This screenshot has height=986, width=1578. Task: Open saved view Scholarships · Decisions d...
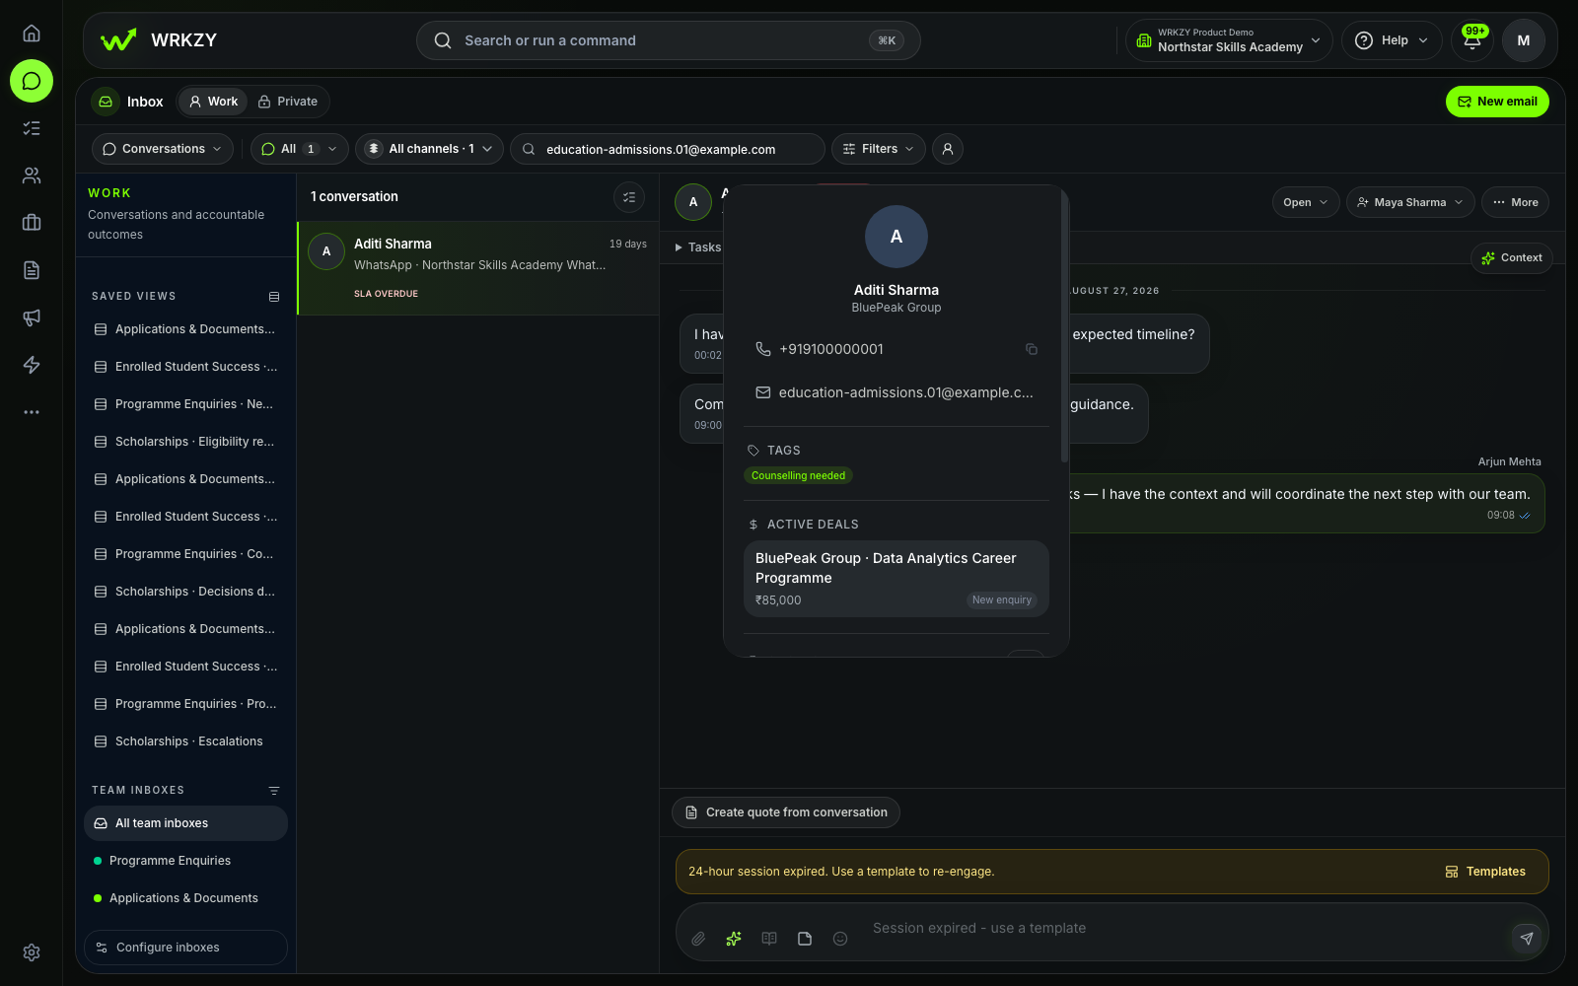pos(184,592)
